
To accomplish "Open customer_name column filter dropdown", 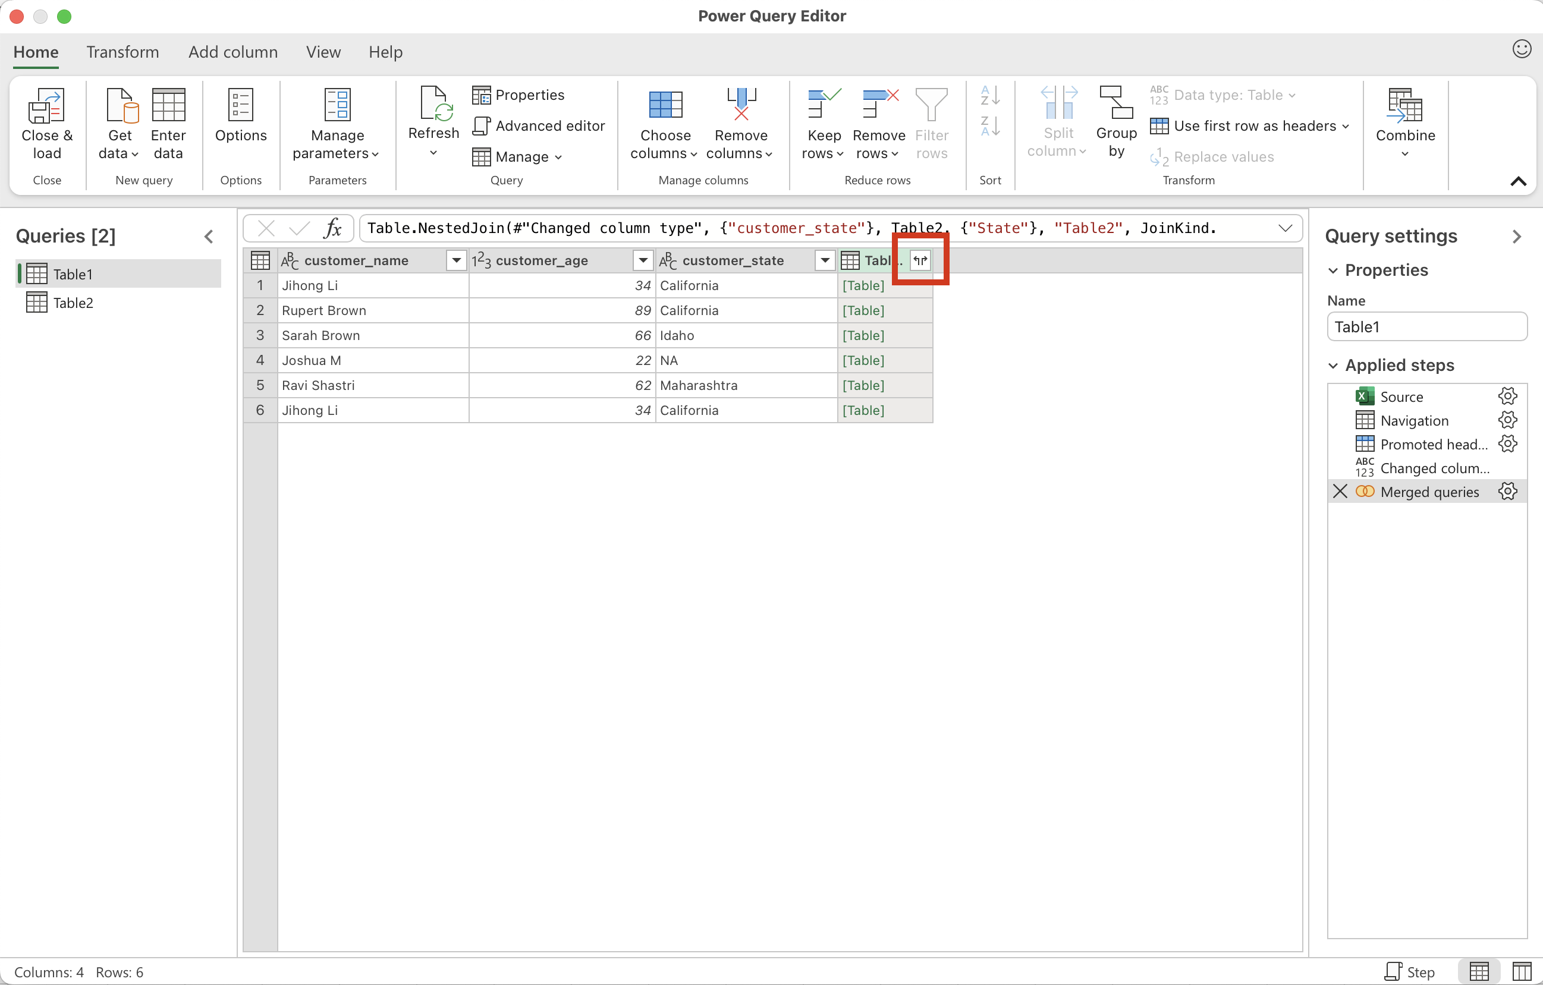I will [455, 260].
